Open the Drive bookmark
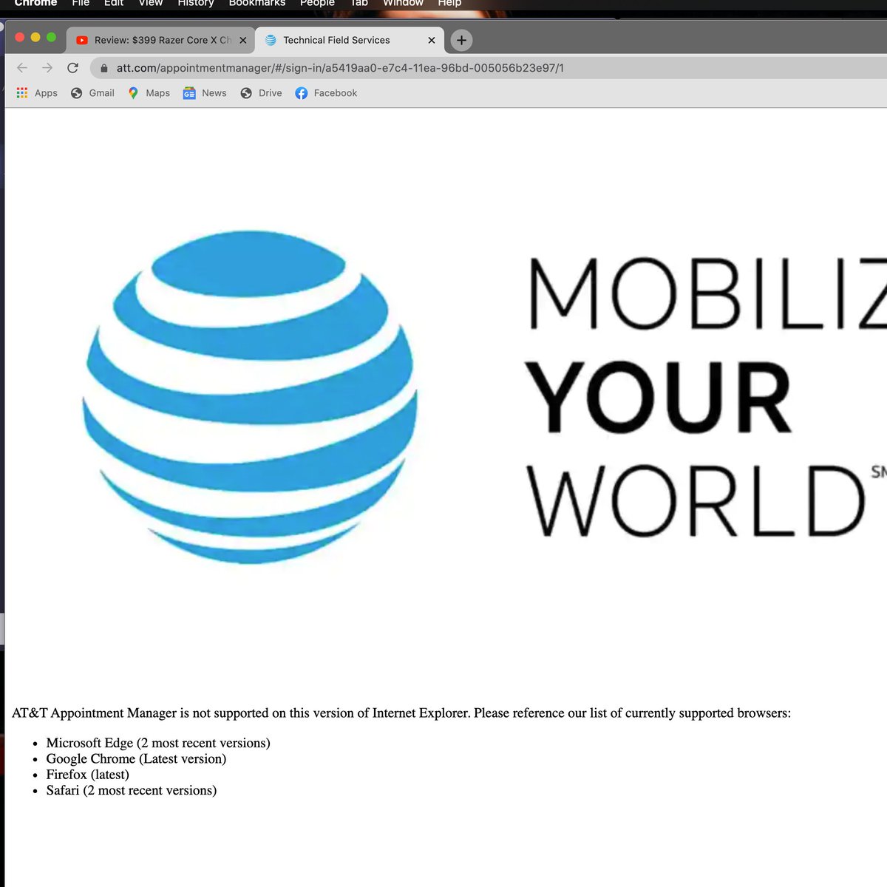The image size is (887, 887). point(261,93)
